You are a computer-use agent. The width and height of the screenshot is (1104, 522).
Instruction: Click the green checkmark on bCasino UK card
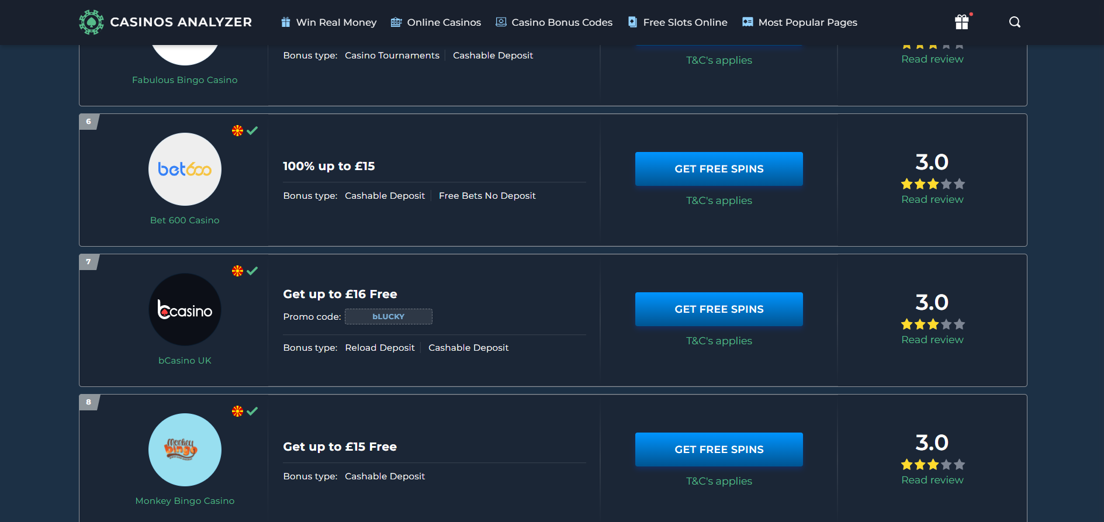[252, 271]
